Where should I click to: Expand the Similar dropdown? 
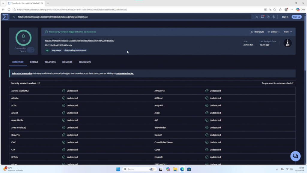(x=273, y=32)
